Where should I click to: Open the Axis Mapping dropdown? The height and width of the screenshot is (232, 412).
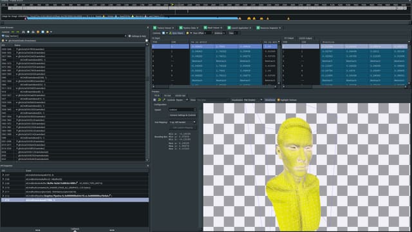182,122
